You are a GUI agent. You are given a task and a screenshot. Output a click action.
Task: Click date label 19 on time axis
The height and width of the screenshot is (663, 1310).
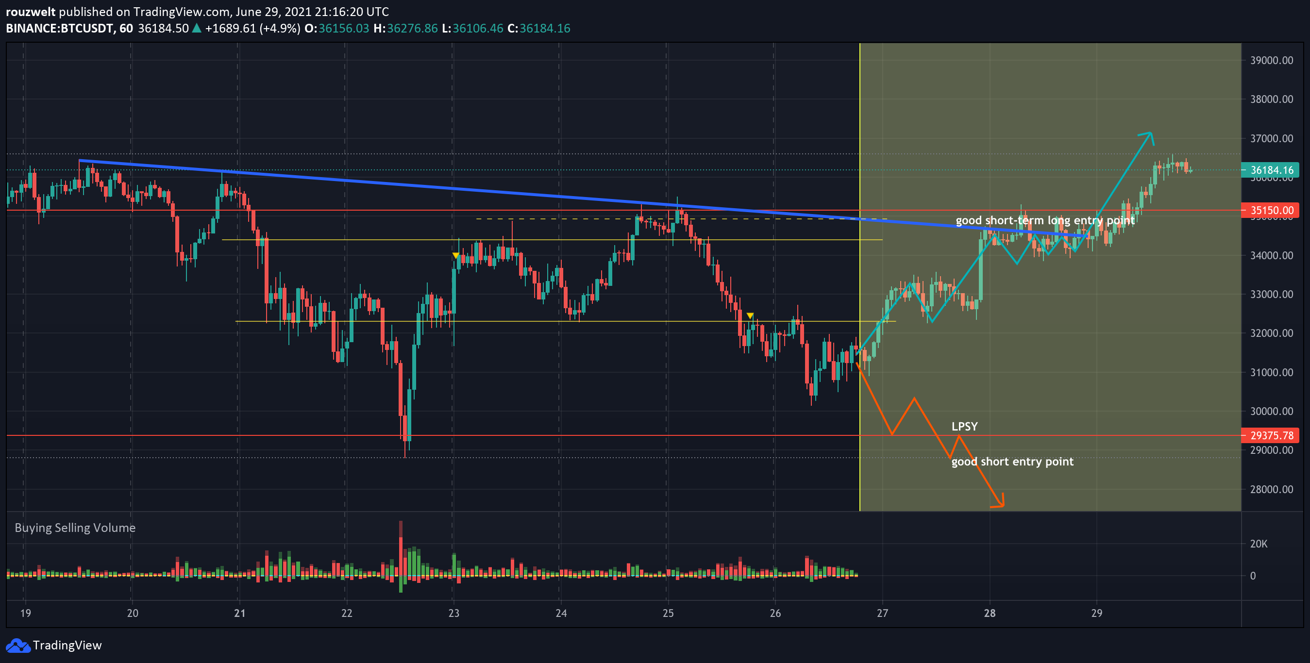pos(25,613)
